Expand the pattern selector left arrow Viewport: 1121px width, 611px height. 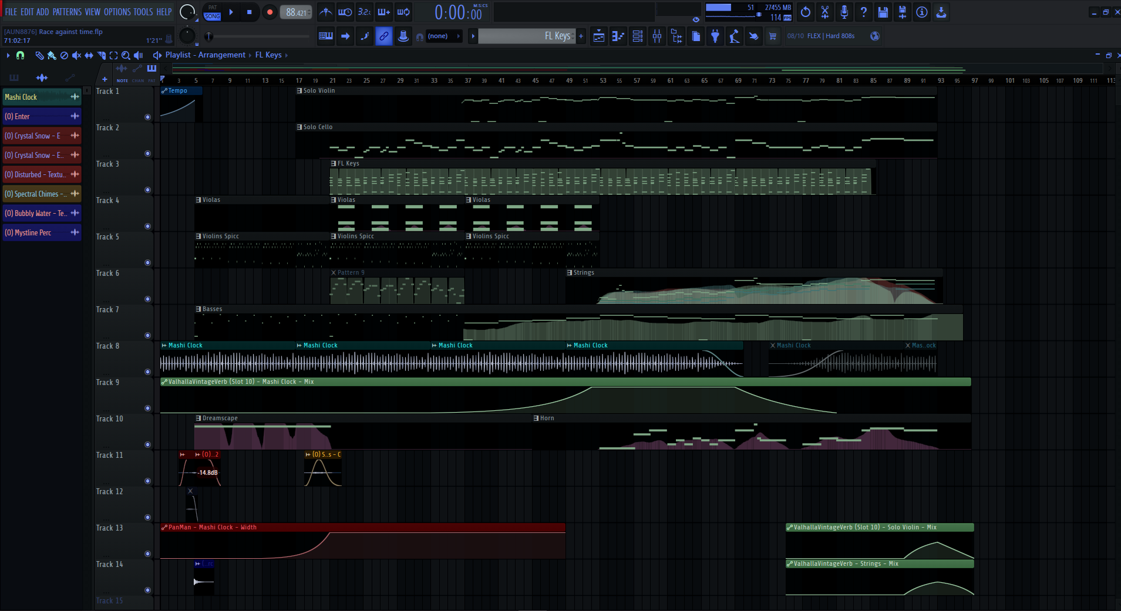click(473, 36)
